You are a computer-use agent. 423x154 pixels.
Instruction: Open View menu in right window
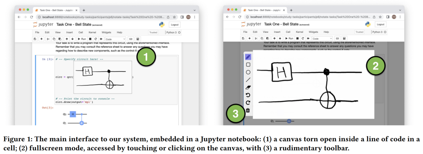(266, 32)
